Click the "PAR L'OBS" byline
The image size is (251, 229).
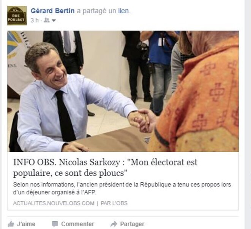[x=114, y=204]
